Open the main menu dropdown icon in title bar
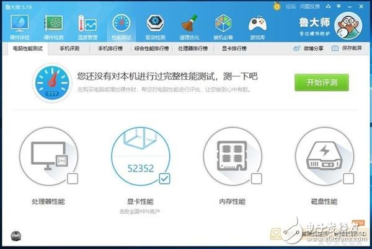The height and width of the screenshot is (249, 372). pos(339,6)
